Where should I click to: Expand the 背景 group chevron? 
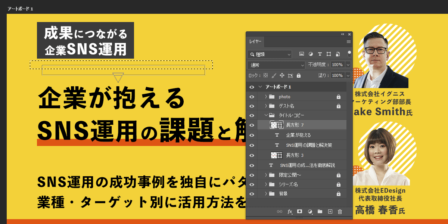[266, 194]
